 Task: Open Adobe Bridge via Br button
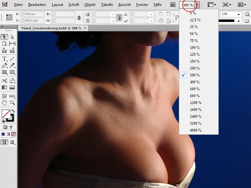(x=173, y=5)
